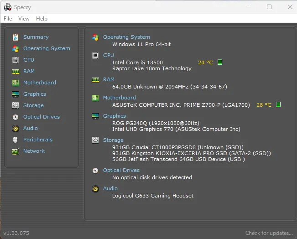Click the CPU heading link in summary
The width and height of the screenshot is (297, 239).
point(108,55)
